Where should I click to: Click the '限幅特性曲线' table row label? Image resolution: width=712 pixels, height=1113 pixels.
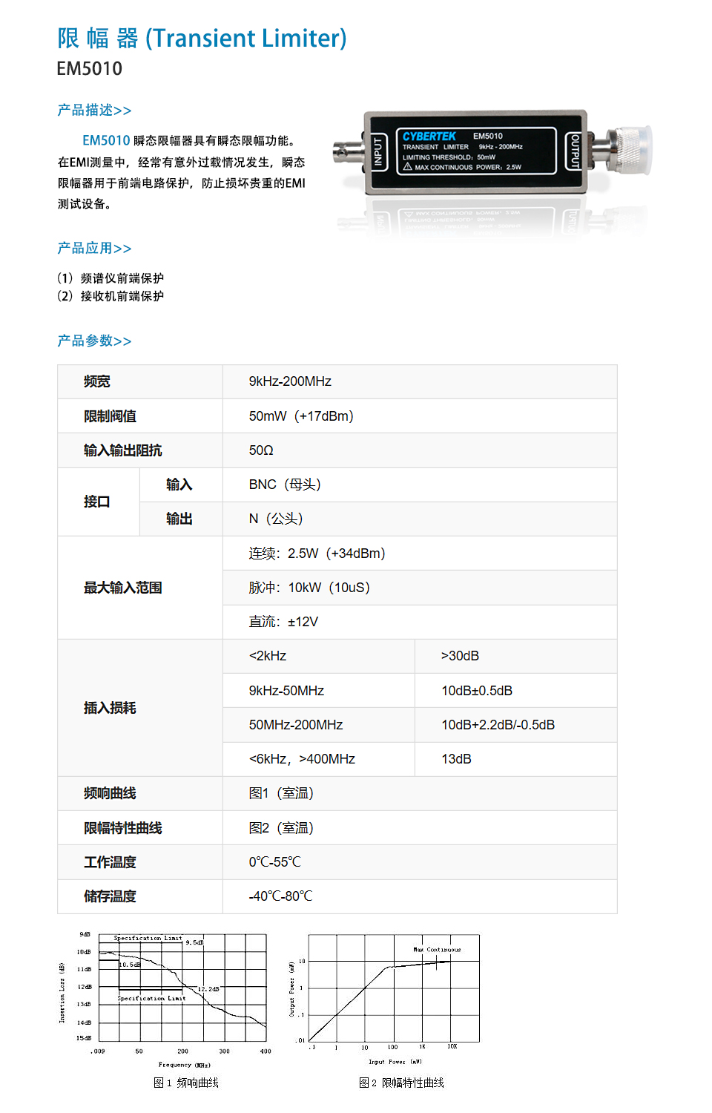pyautogui.click(x=122, y=828)
